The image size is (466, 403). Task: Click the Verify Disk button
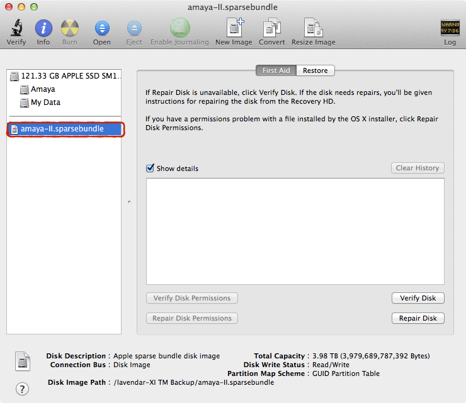click(418, 298)
